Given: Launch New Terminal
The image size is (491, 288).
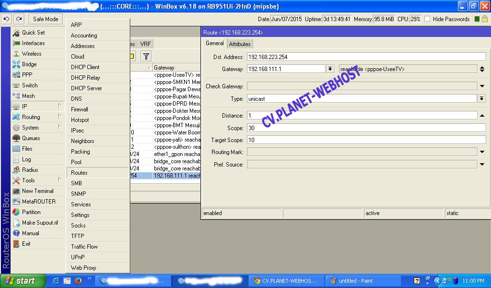Looking at the screenshot, I should pyautogui.click(x=37, y=191).
